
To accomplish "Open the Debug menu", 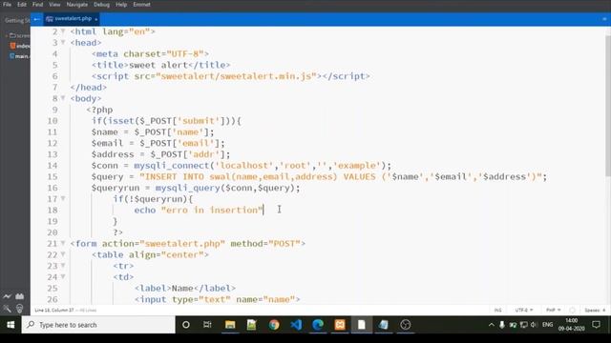I will [x=101, y=5].
